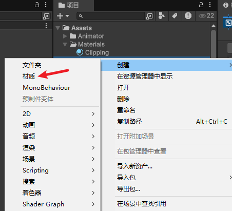Click the scroll-up arrow on the Project scrollbar
Image resolution: width=232 pixels, height=211 pixels.
click(214, 26)
